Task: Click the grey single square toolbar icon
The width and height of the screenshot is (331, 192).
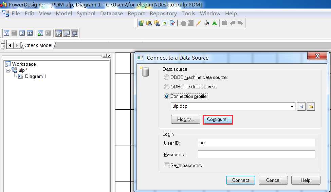Action: (x=191, y=23)
